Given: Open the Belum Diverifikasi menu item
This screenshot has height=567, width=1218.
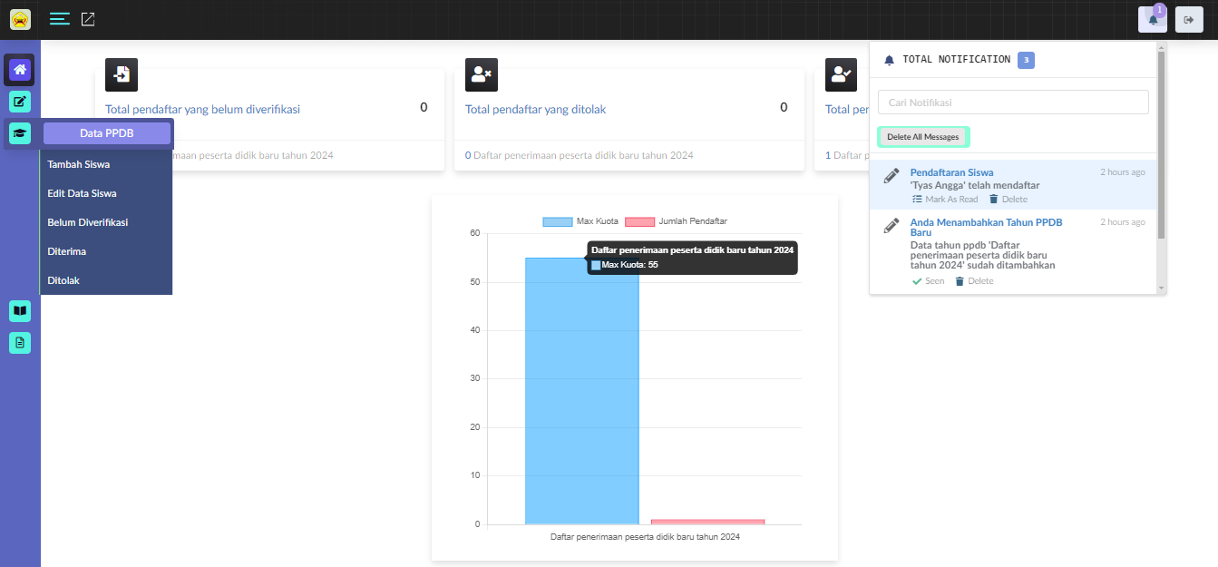Looking at the screenshot, I should [88, 222].
